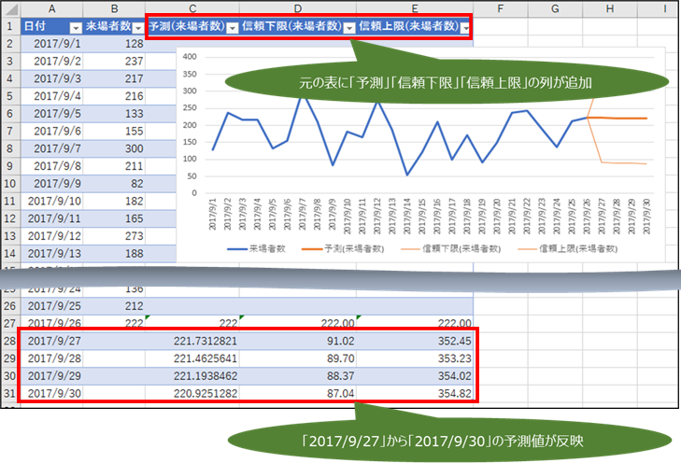
Task: Click 信頼上限(来場者数) legend entry in chart
Action: [x=568, y=248]
